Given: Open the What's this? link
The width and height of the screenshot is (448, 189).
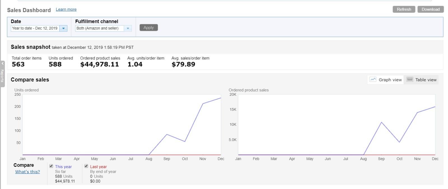Looking at the screenshot, I should tap(27, 172).
